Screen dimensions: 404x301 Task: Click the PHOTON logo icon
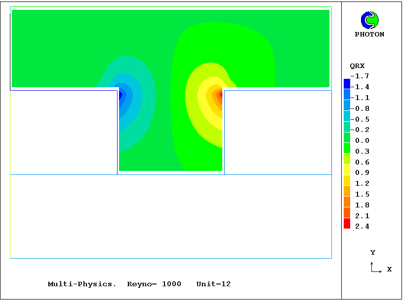point(369,20)
